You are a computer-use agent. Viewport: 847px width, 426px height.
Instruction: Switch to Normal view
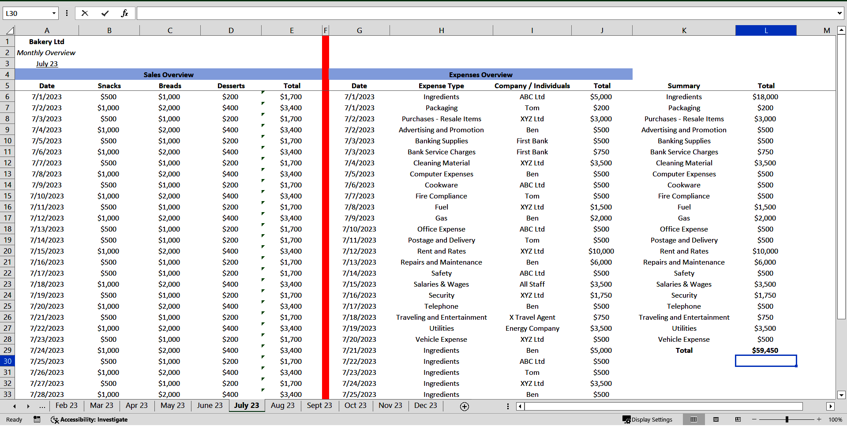point(693,419)
